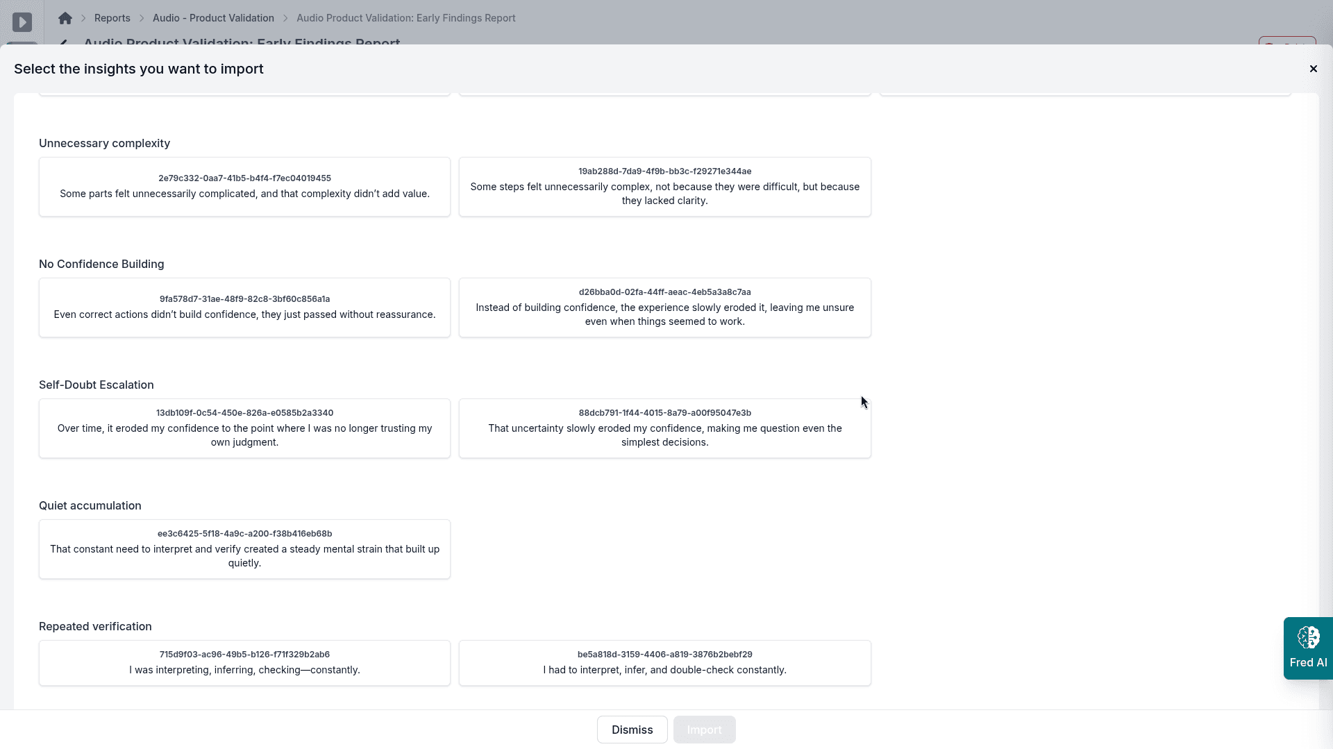
Task: Select insight ee3c6425 about steady mental strain
Action: point(244,549)
